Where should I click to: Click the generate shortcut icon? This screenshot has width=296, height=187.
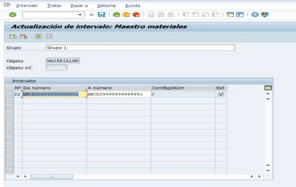pyautogui.click(x=240, y=15)
